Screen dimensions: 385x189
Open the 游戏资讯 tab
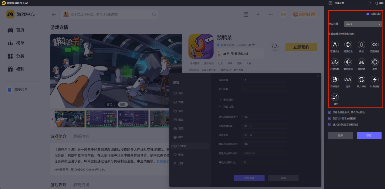[x=81, y=185]
